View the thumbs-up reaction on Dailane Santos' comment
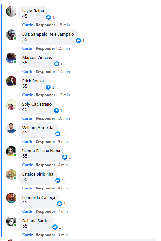 (55, 227)
